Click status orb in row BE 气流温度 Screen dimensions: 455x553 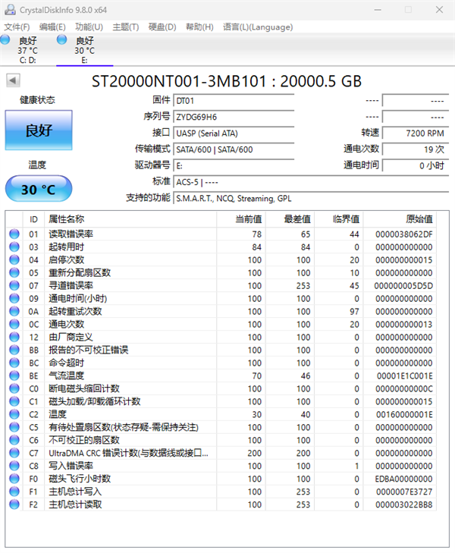pos(14,375)
